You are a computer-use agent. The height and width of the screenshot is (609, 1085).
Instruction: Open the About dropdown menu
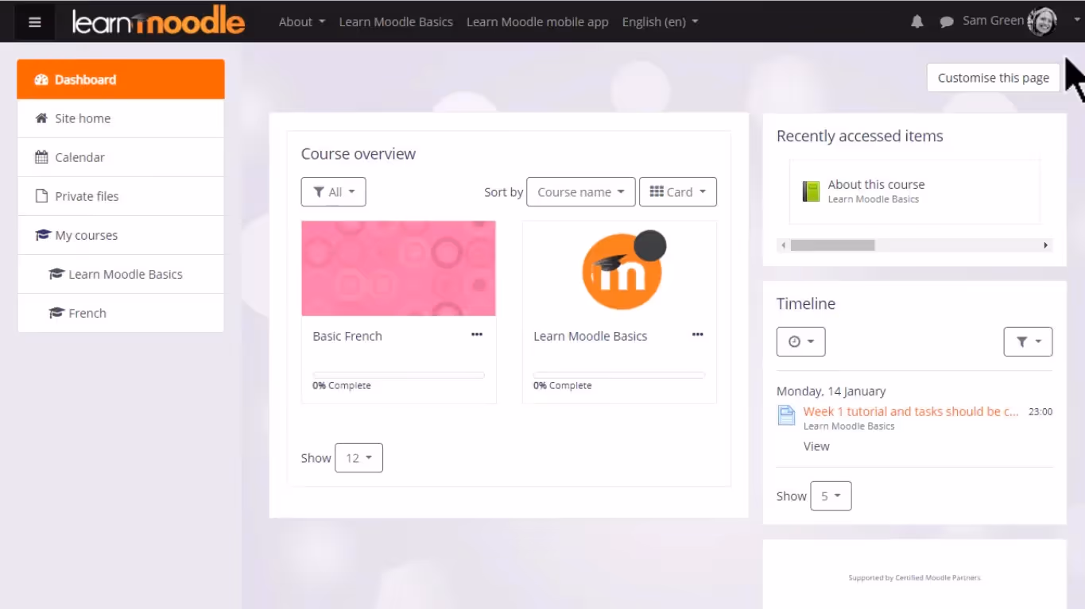tap(302, 21)
